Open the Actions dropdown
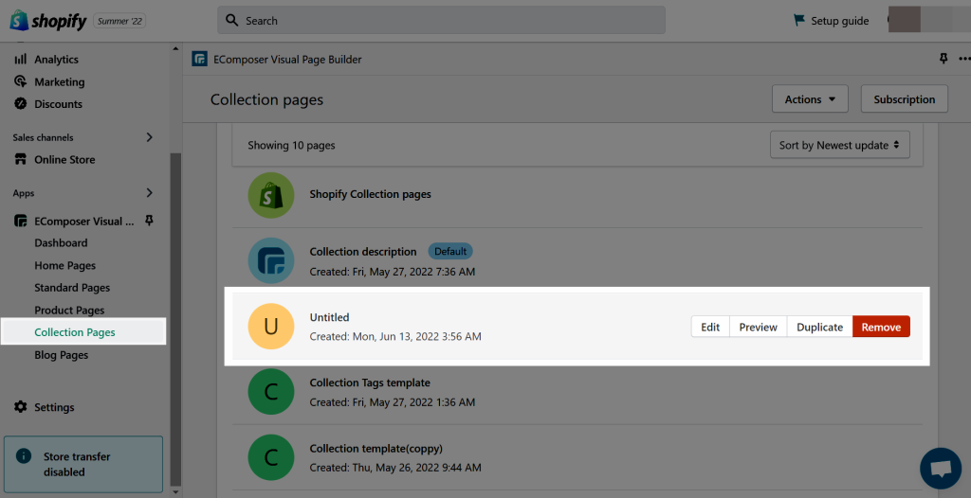The height and width of the screenshot is (498, 971). pyautogui.click(x=810, y=99)
